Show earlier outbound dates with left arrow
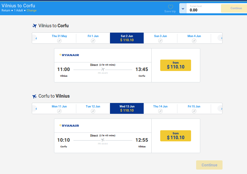This screenshot has height=174, width=247. [36, 38]
